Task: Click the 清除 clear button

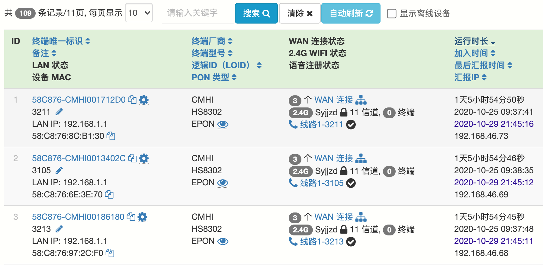Action: pyautogui.click(x=300, y=14)
